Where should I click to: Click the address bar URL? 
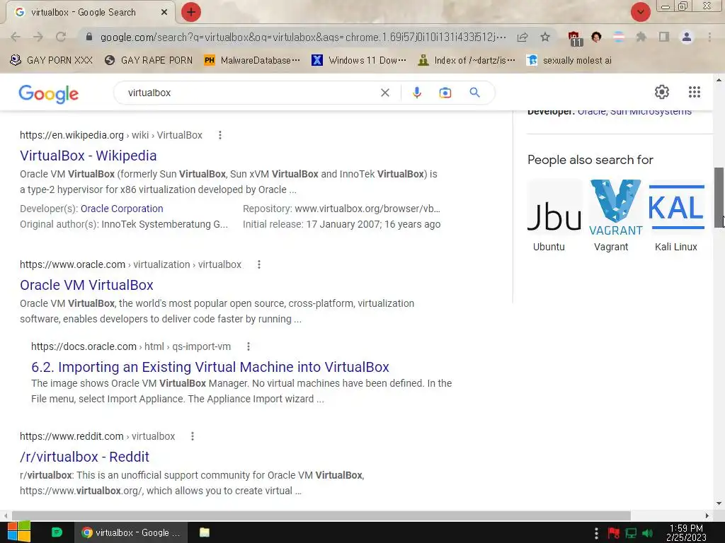point(303,37)
